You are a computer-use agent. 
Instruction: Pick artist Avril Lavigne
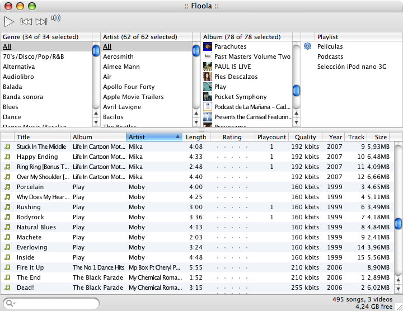tap(147, 107)
